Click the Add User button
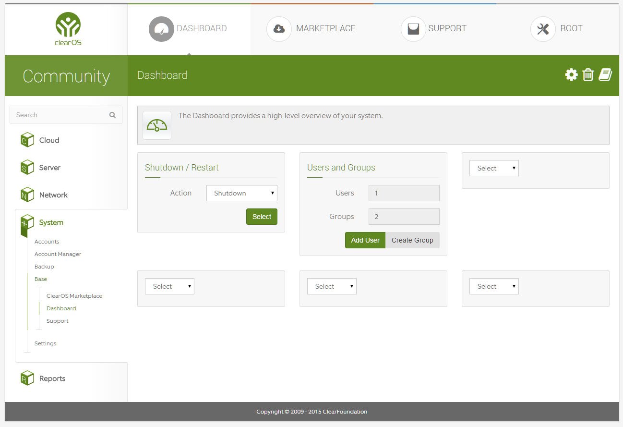623x427 pixels. pos(365,240)
